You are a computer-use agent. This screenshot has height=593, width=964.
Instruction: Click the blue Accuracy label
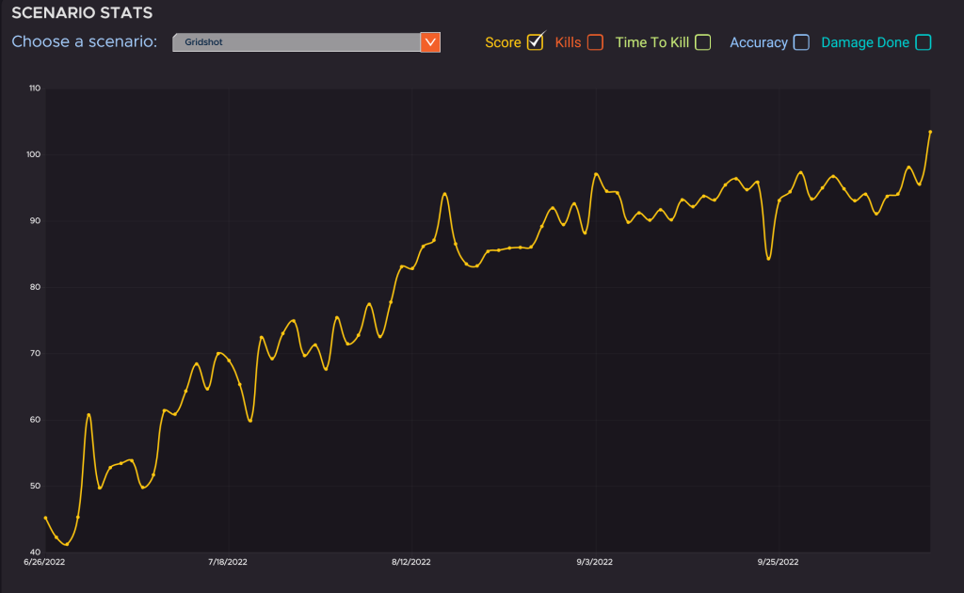click(758, 42)
